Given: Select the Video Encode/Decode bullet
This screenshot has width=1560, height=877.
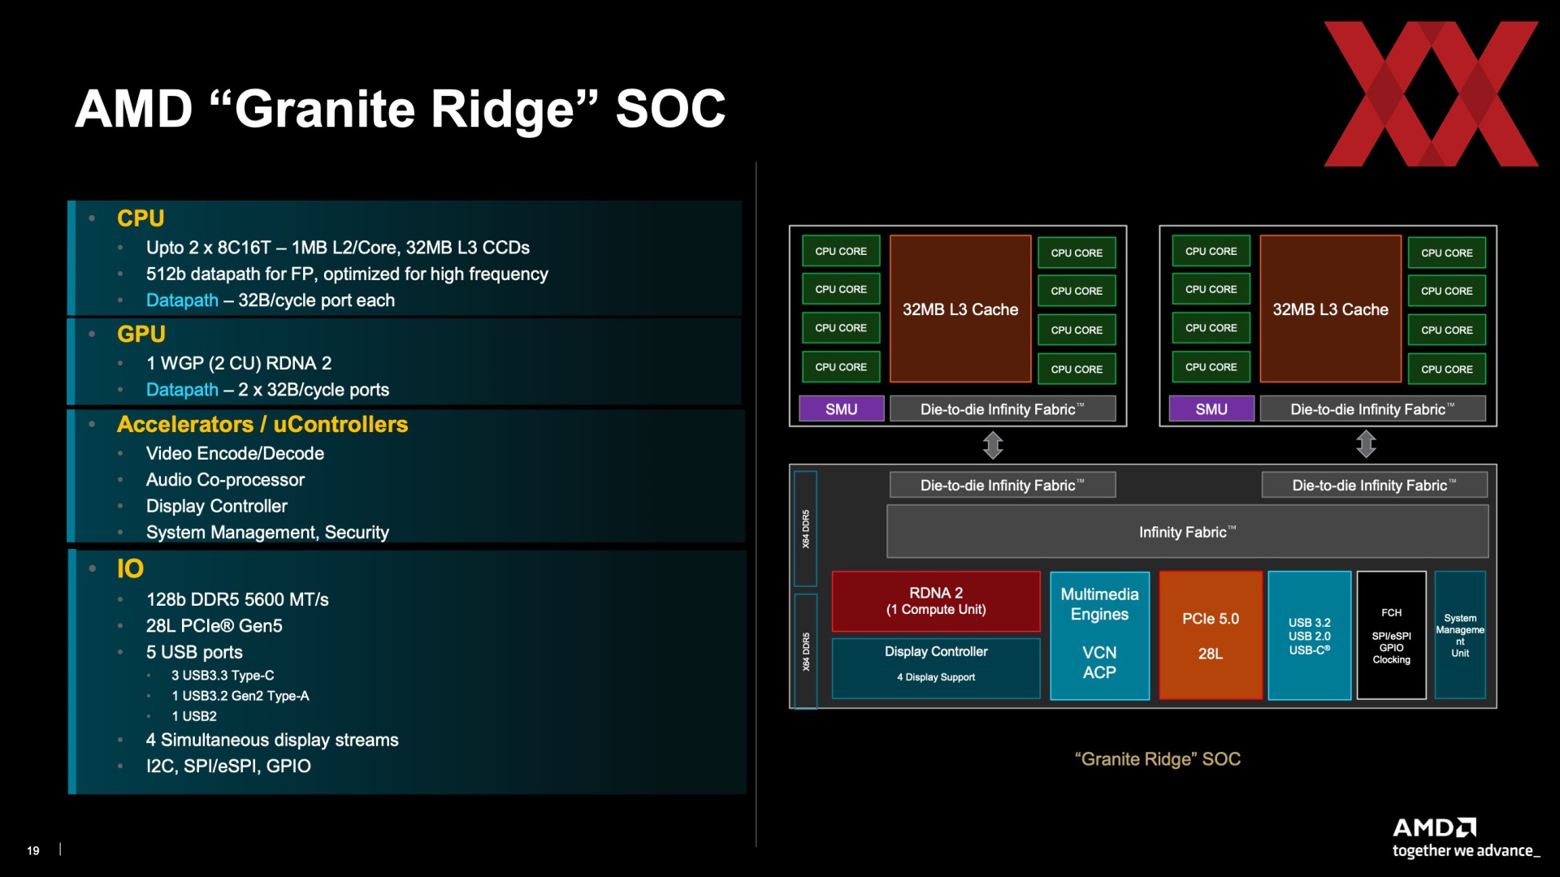Looking at the screenshot, I should click(235, 453).
